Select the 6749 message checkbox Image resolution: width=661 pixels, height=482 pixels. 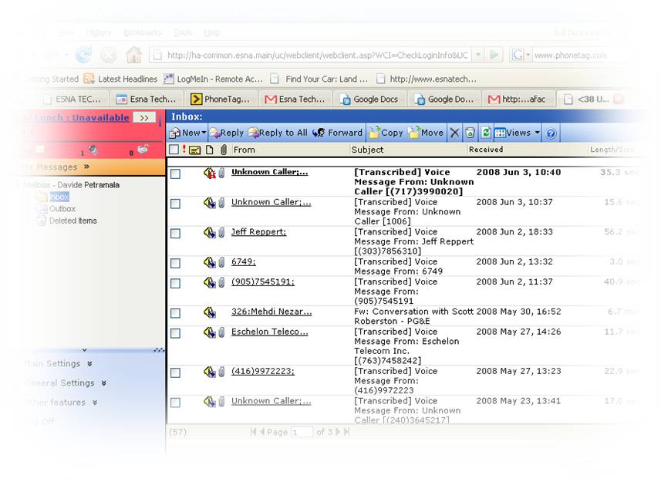pos(175,263)
